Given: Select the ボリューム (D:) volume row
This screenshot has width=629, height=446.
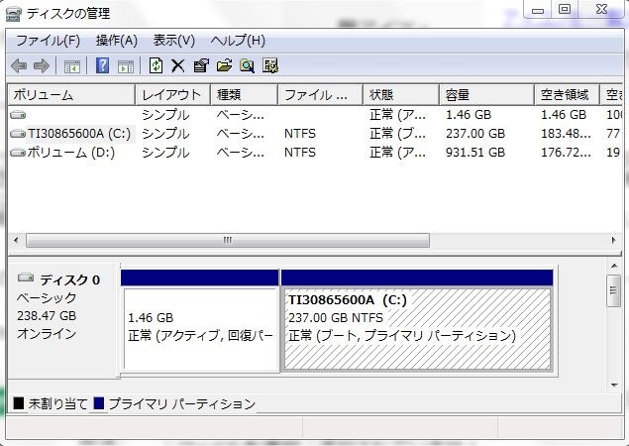Looking at the screenshot, I should tap(315, 153).
